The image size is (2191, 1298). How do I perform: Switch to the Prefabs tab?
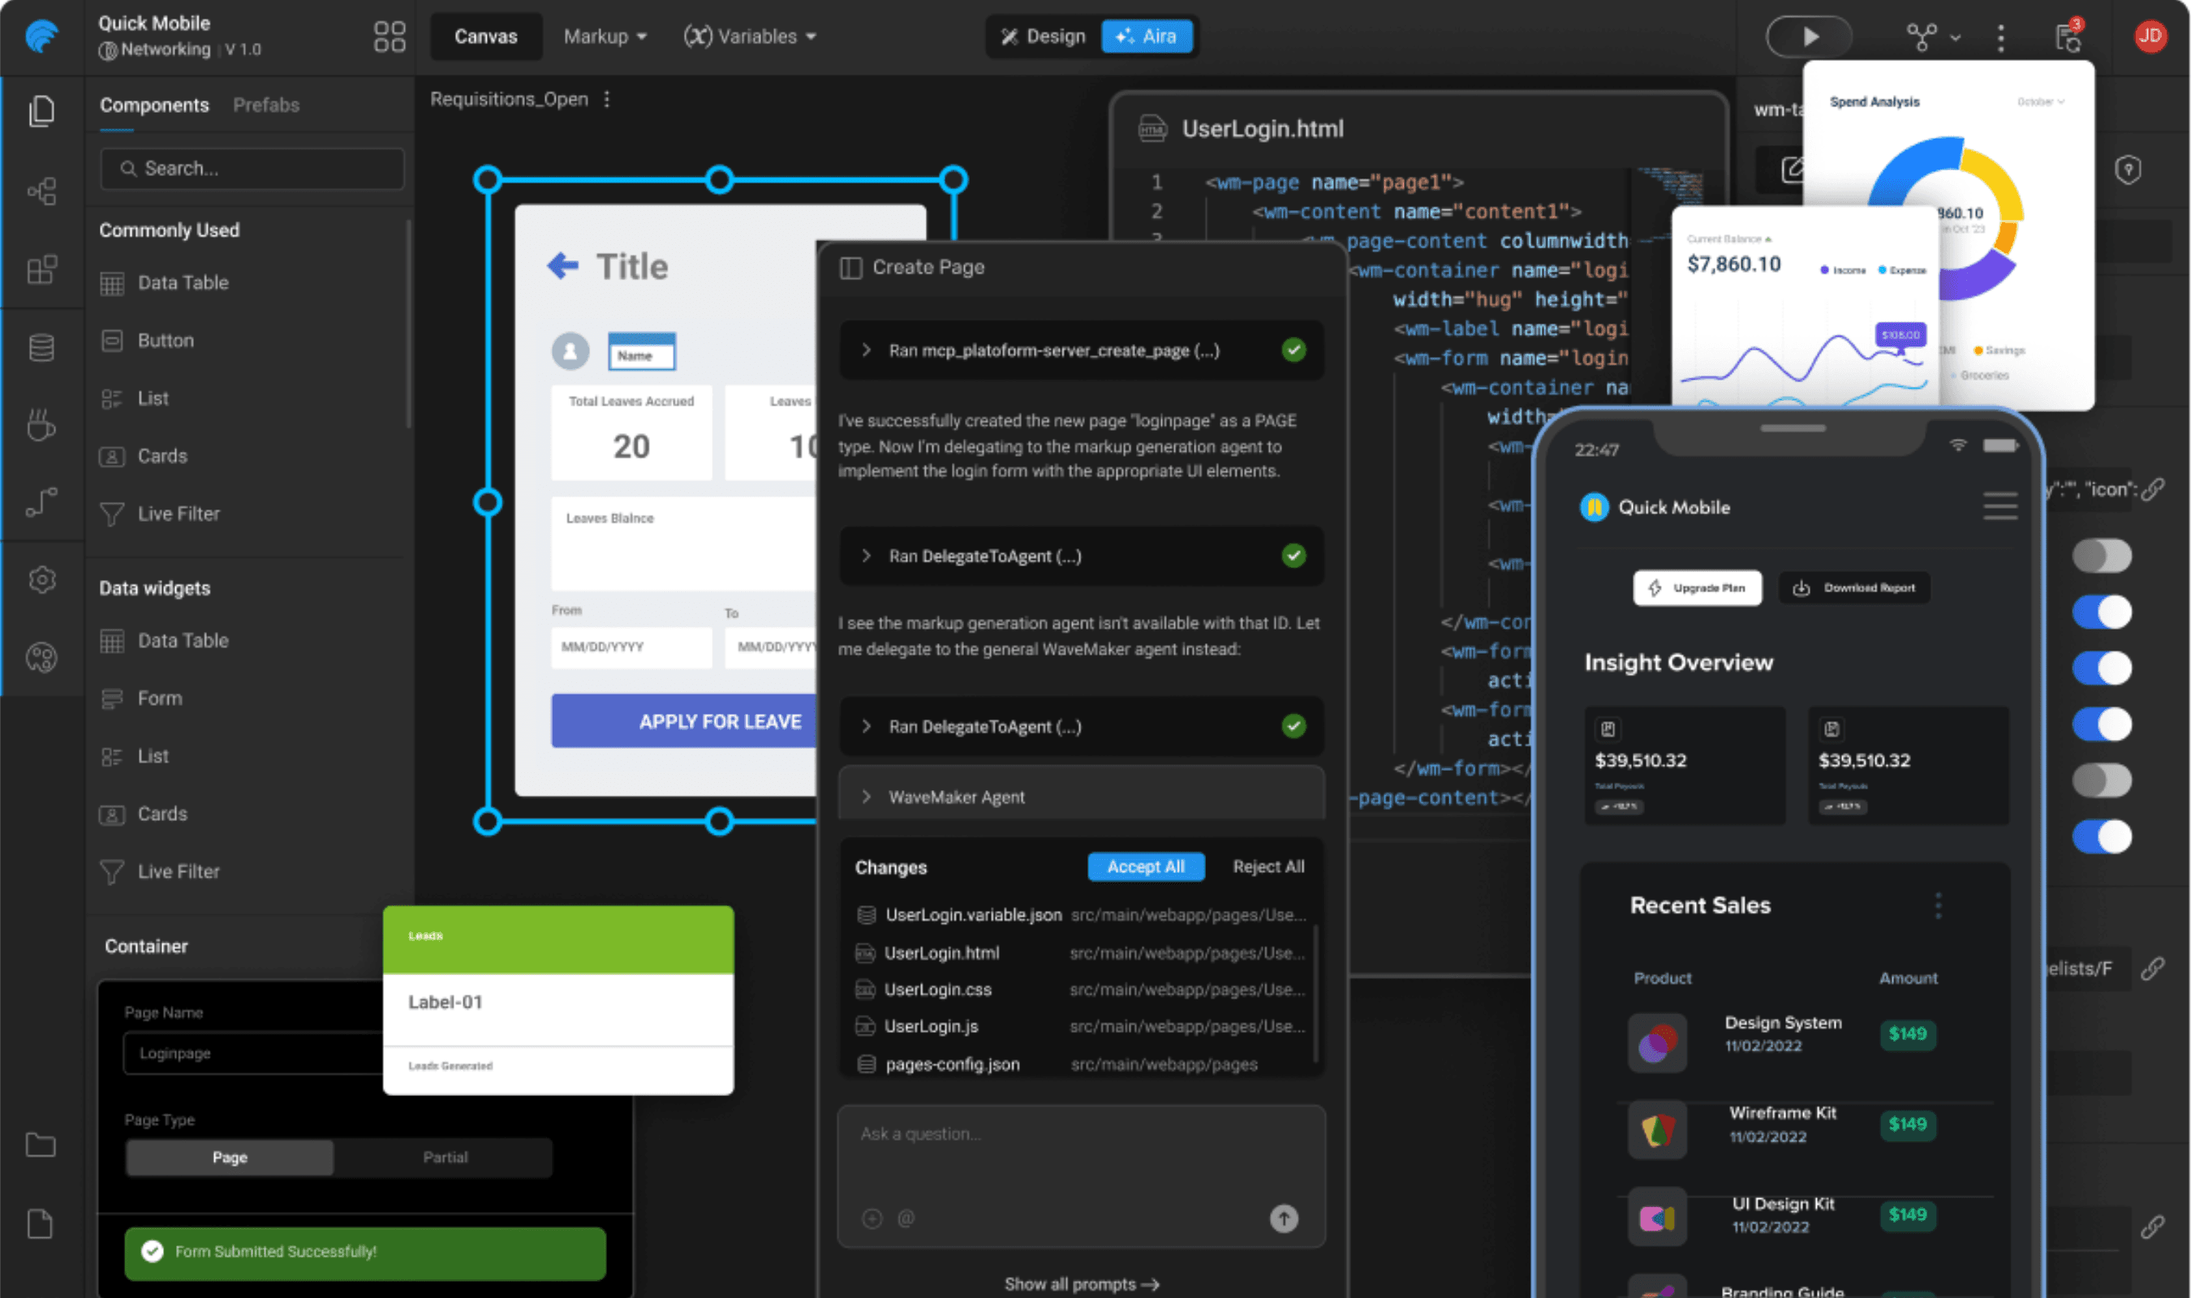266,105
